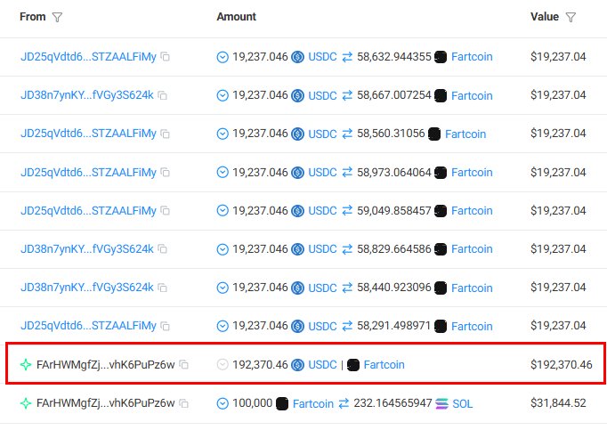This screenshot has height=430, width=607.
Task: Click the swap arrows icon beside 232.164565947
Action: click(x=347, y=403)
